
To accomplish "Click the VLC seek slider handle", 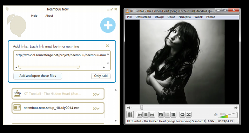I will click(x=141, y=108).
